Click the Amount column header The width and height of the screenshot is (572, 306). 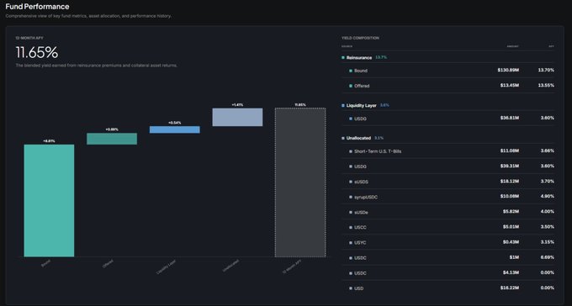point(513,46)
